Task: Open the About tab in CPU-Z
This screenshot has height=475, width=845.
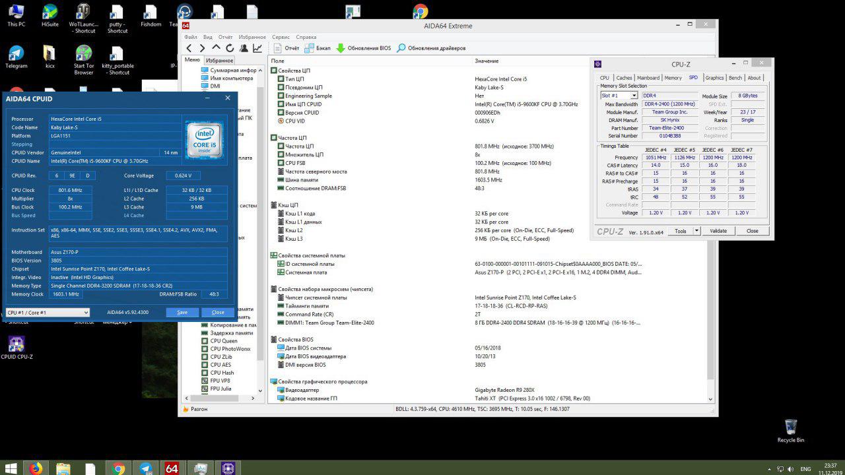Action: tap(754, 78)
